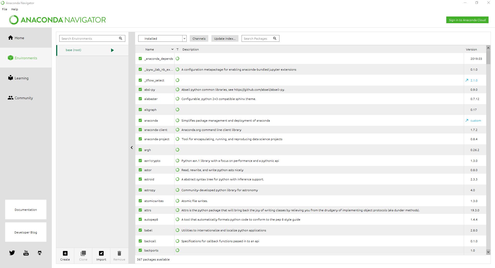Open the File menu

pyautogui.click(x=4, y=9)
